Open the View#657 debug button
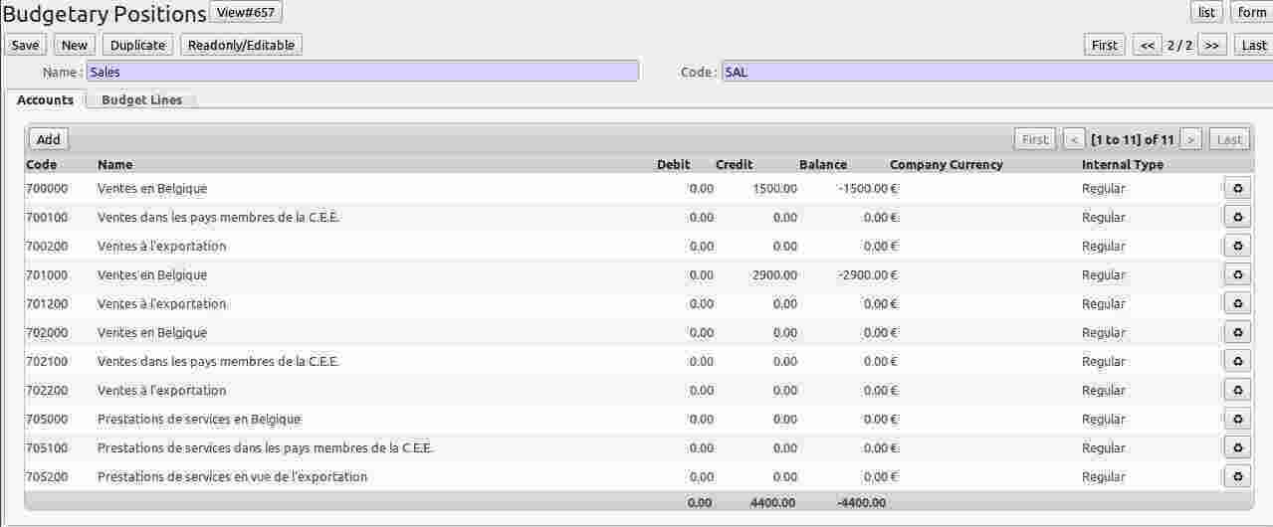1273x527 pixels. [246, 12]
